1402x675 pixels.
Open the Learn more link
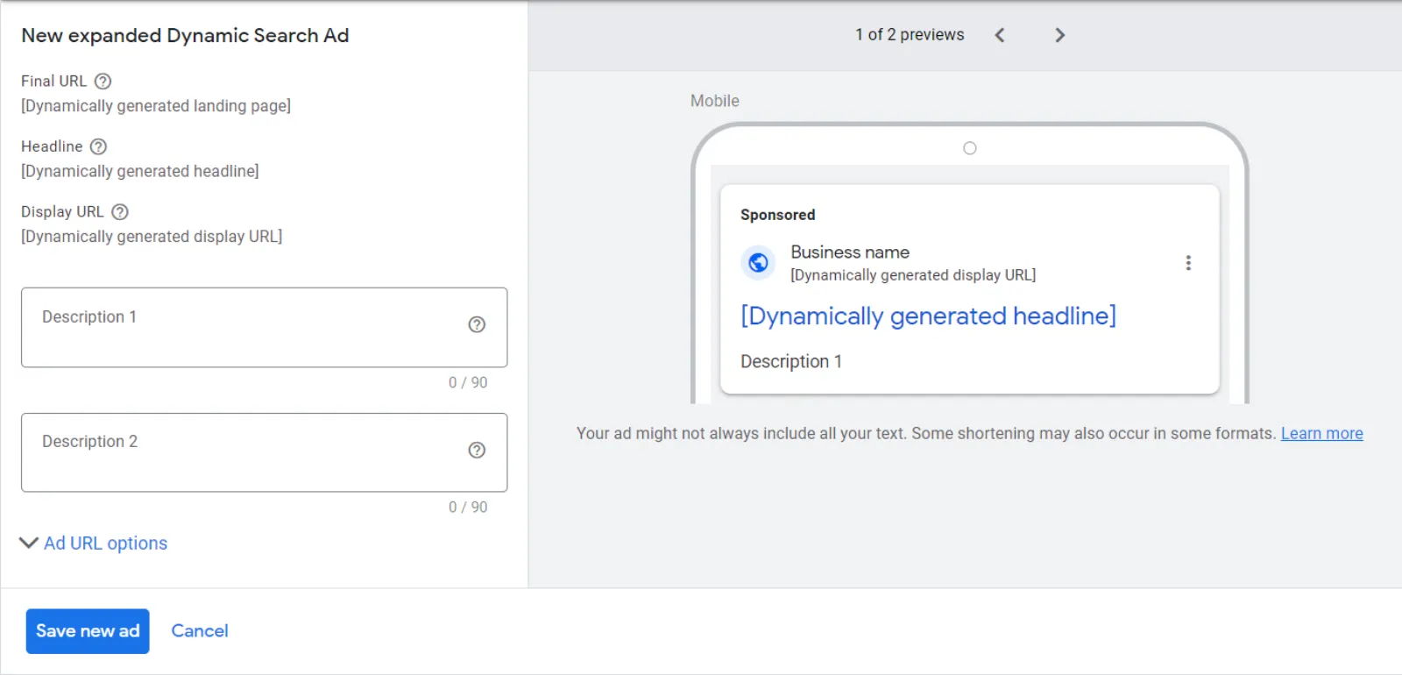1321,433
